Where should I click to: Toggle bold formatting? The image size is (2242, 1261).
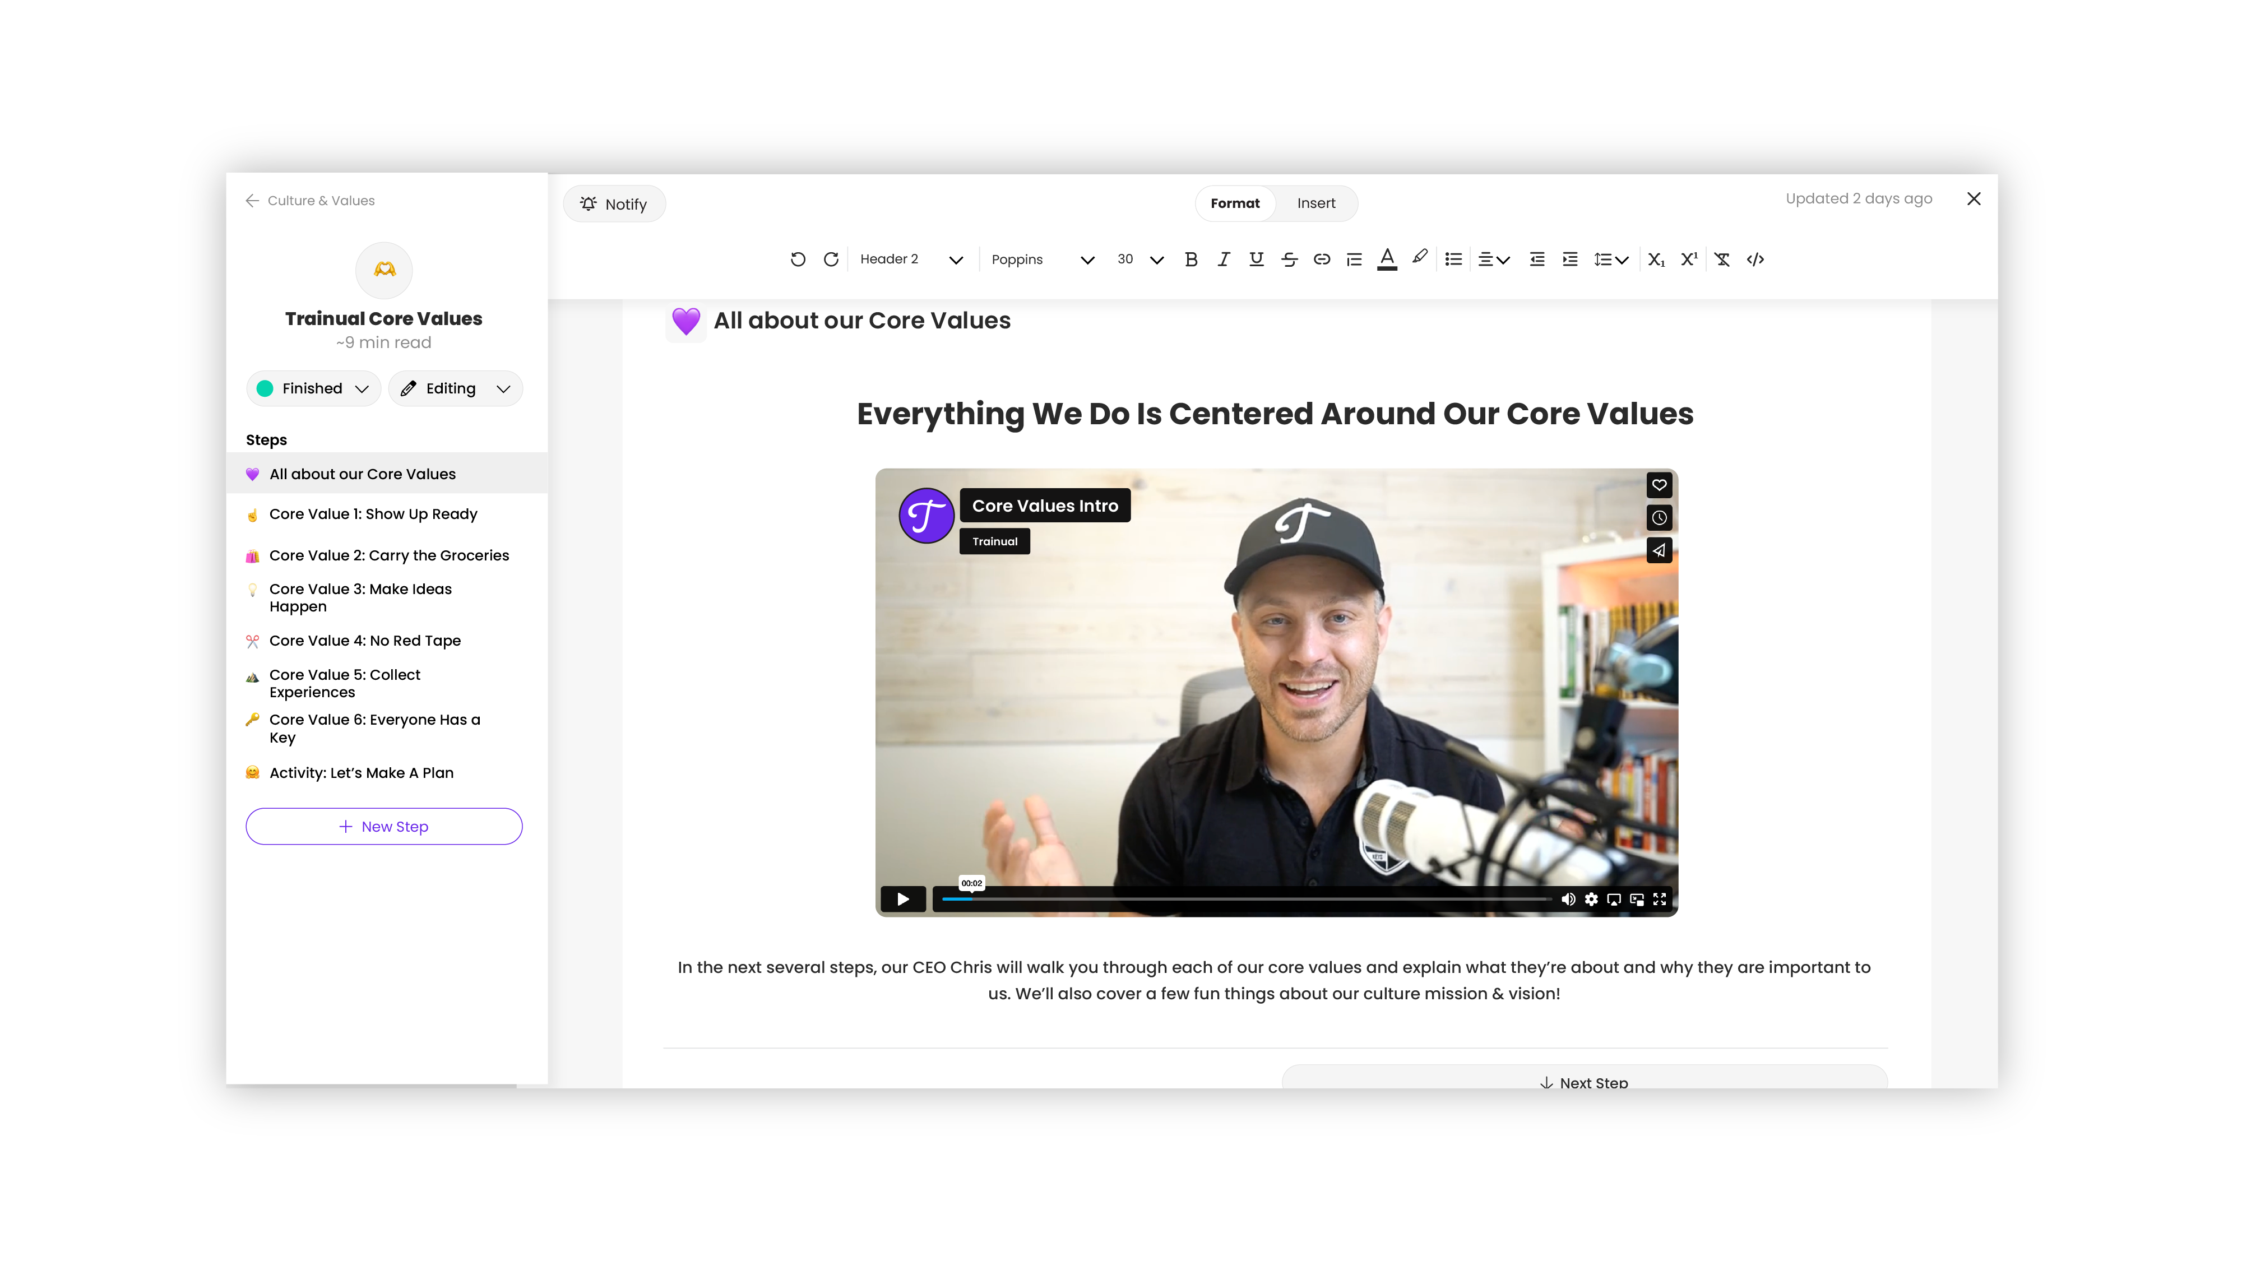(1191, 259)
